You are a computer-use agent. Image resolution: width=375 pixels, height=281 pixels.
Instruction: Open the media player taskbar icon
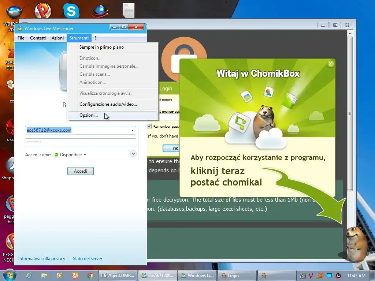(60, 276)
